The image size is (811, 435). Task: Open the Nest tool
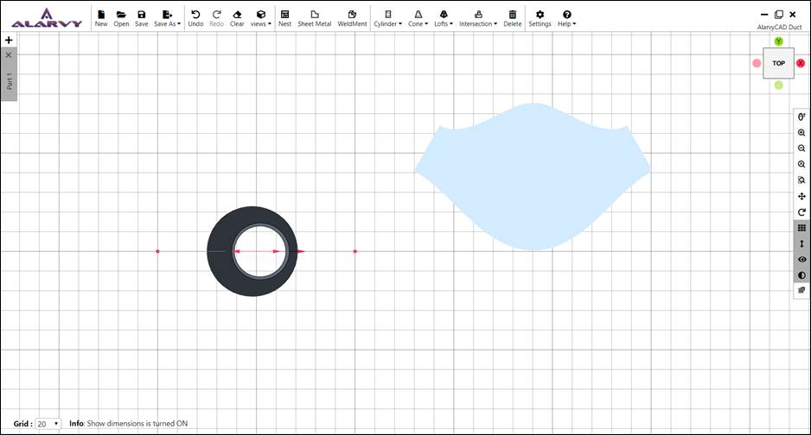point(284,18)
